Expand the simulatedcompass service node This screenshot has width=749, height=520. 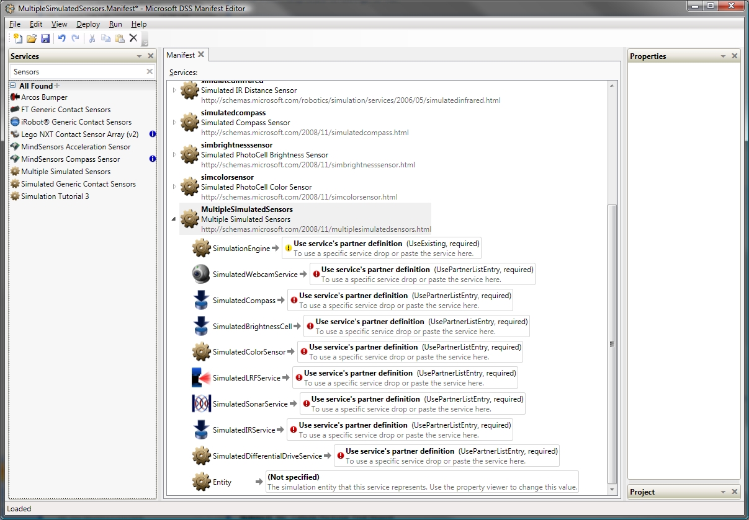coord(174,122)
